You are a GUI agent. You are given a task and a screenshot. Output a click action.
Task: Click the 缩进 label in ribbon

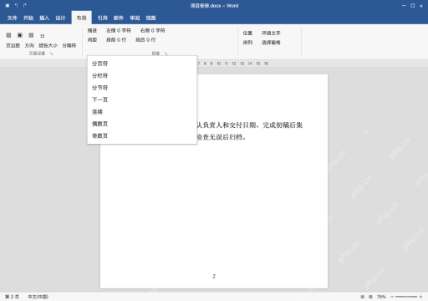[x=92, y=30]
